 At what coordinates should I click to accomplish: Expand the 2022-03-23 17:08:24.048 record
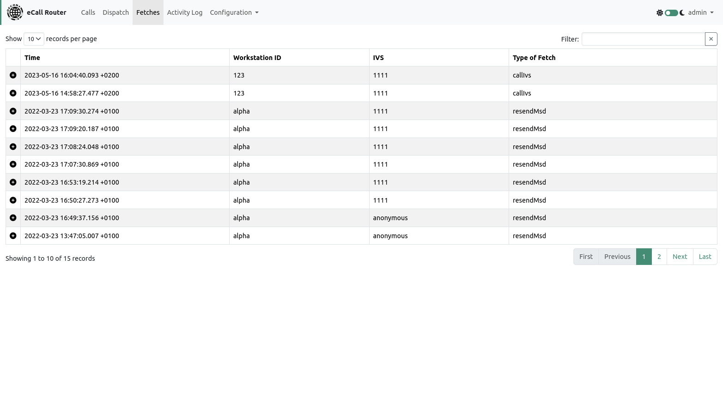click(13, 147)
